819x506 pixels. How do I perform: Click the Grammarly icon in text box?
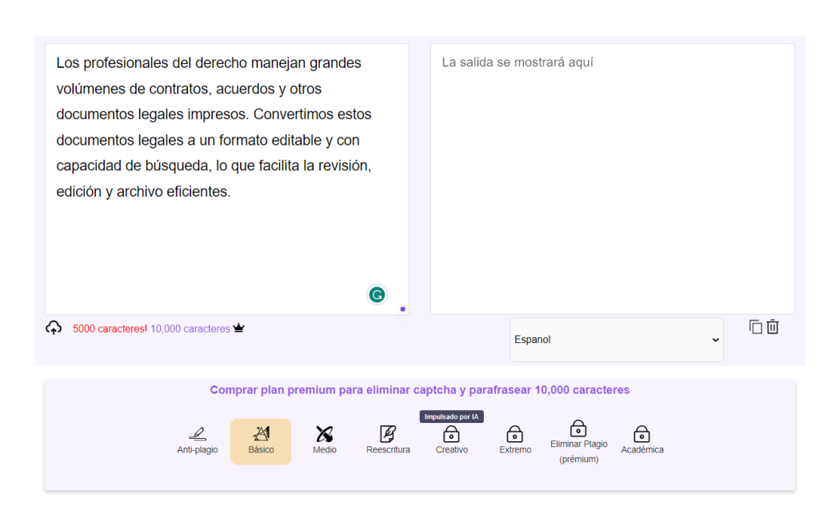(x=377, y=294)
